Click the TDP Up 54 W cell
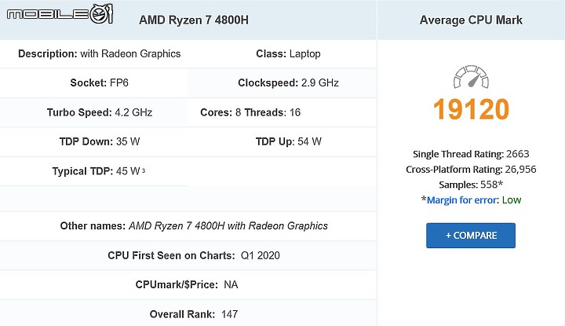The height and width of the screenshot is (326, 565). pyautogui.click(x=282, y=141)
